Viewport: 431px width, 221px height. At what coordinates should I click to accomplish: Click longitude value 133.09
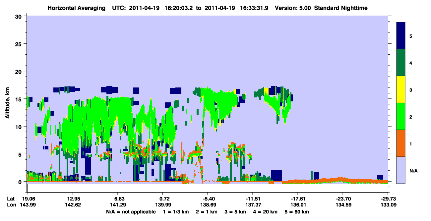388,205
